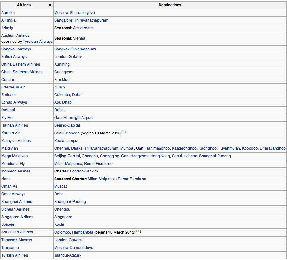Open the SriLankan Airlines link
287x260 pixels.
(17, 232)
